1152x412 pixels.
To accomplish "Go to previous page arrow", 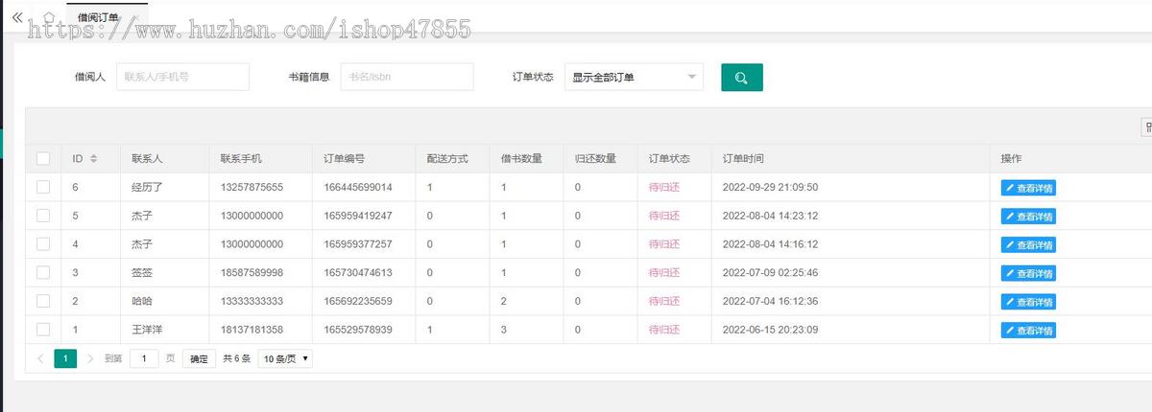I will 40,359.
